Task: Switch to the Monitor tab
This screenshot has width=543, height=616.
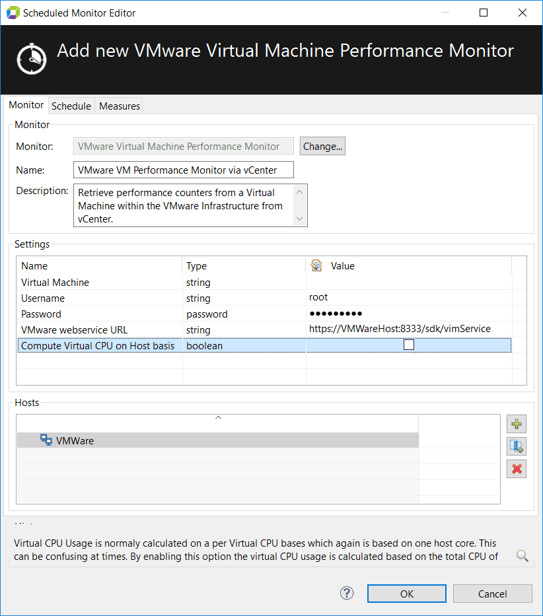Action: pyautogui.click(x=26, y=105)
